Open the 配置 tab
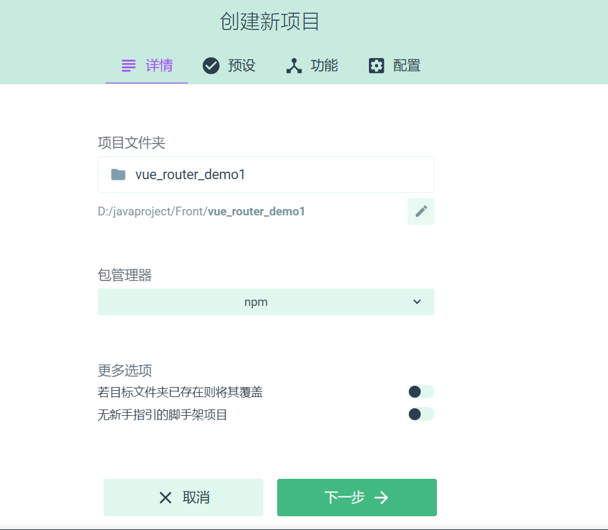This screenshot has height=530, width=608. click(395, 66)
